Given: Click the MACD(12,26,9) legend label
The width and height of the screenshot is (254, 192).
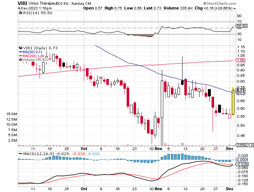Looking at the screenshot, I should point(38,154).
